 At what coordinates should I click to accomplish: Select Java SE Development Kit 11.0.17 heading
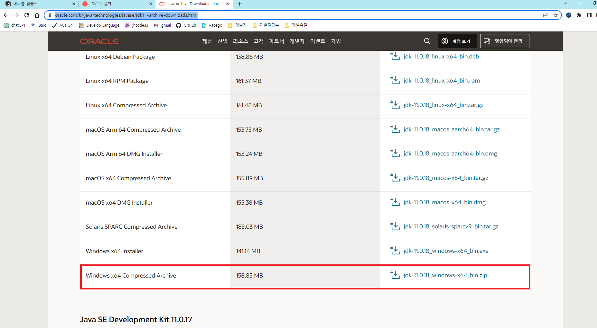pos(136,320)
